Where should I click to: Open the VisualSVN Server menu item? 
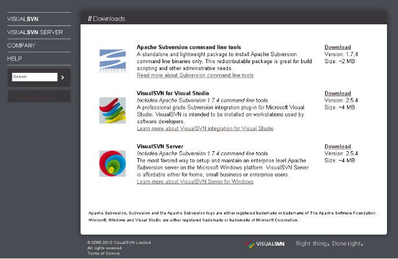point(35,32)
